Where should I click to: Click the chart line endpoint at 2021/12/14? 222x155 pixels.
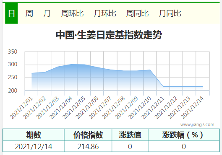(202, 86)
